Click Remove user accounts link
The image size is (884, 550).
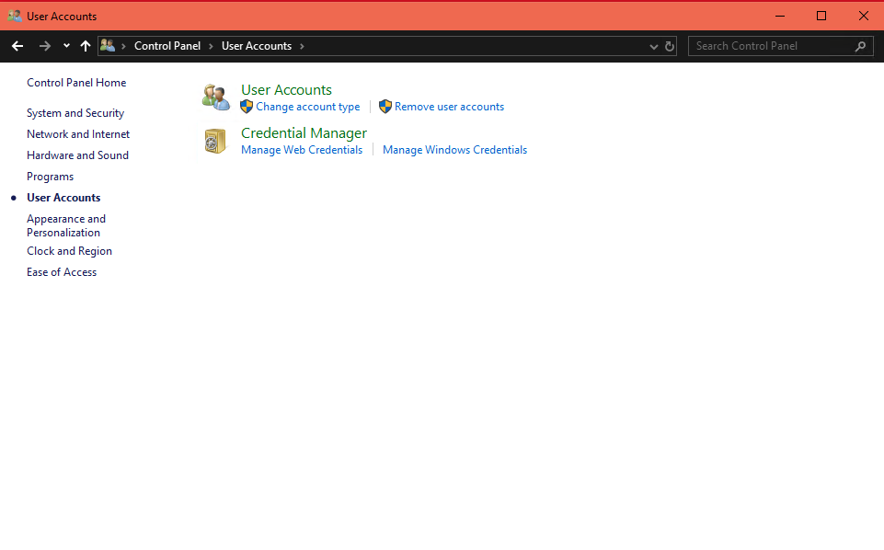tap(449, 107)
